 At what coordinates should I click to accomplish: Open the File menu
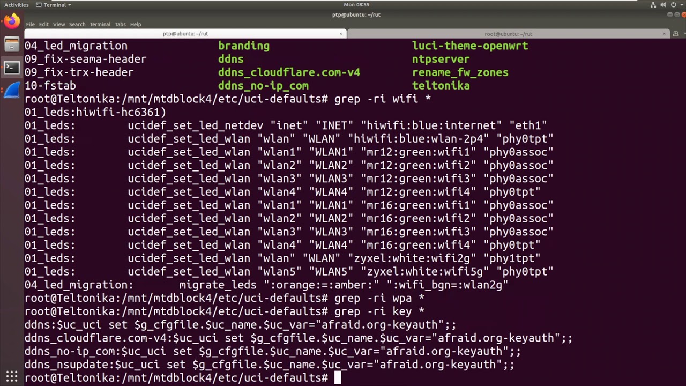click(31, 24)
